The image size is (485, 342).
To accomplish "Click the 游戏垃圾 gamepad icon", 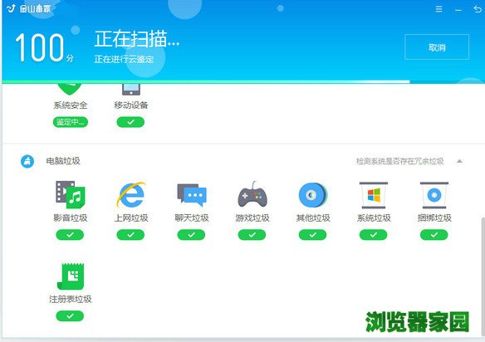I will (252, 195).
